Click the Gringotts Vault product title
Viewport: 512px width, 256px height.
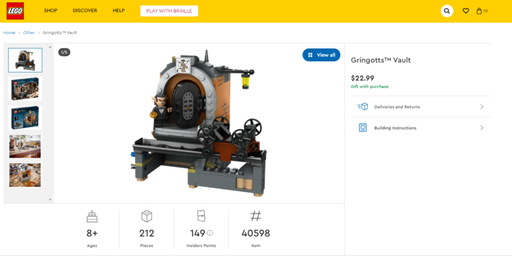click(381, 60)
